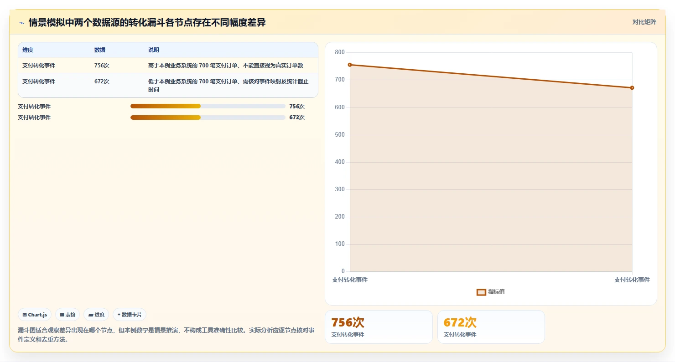The width and height of the screenshot is (675, 362).
Task: Click the 对比矩阵 label at top right
Action: [644, 22]
